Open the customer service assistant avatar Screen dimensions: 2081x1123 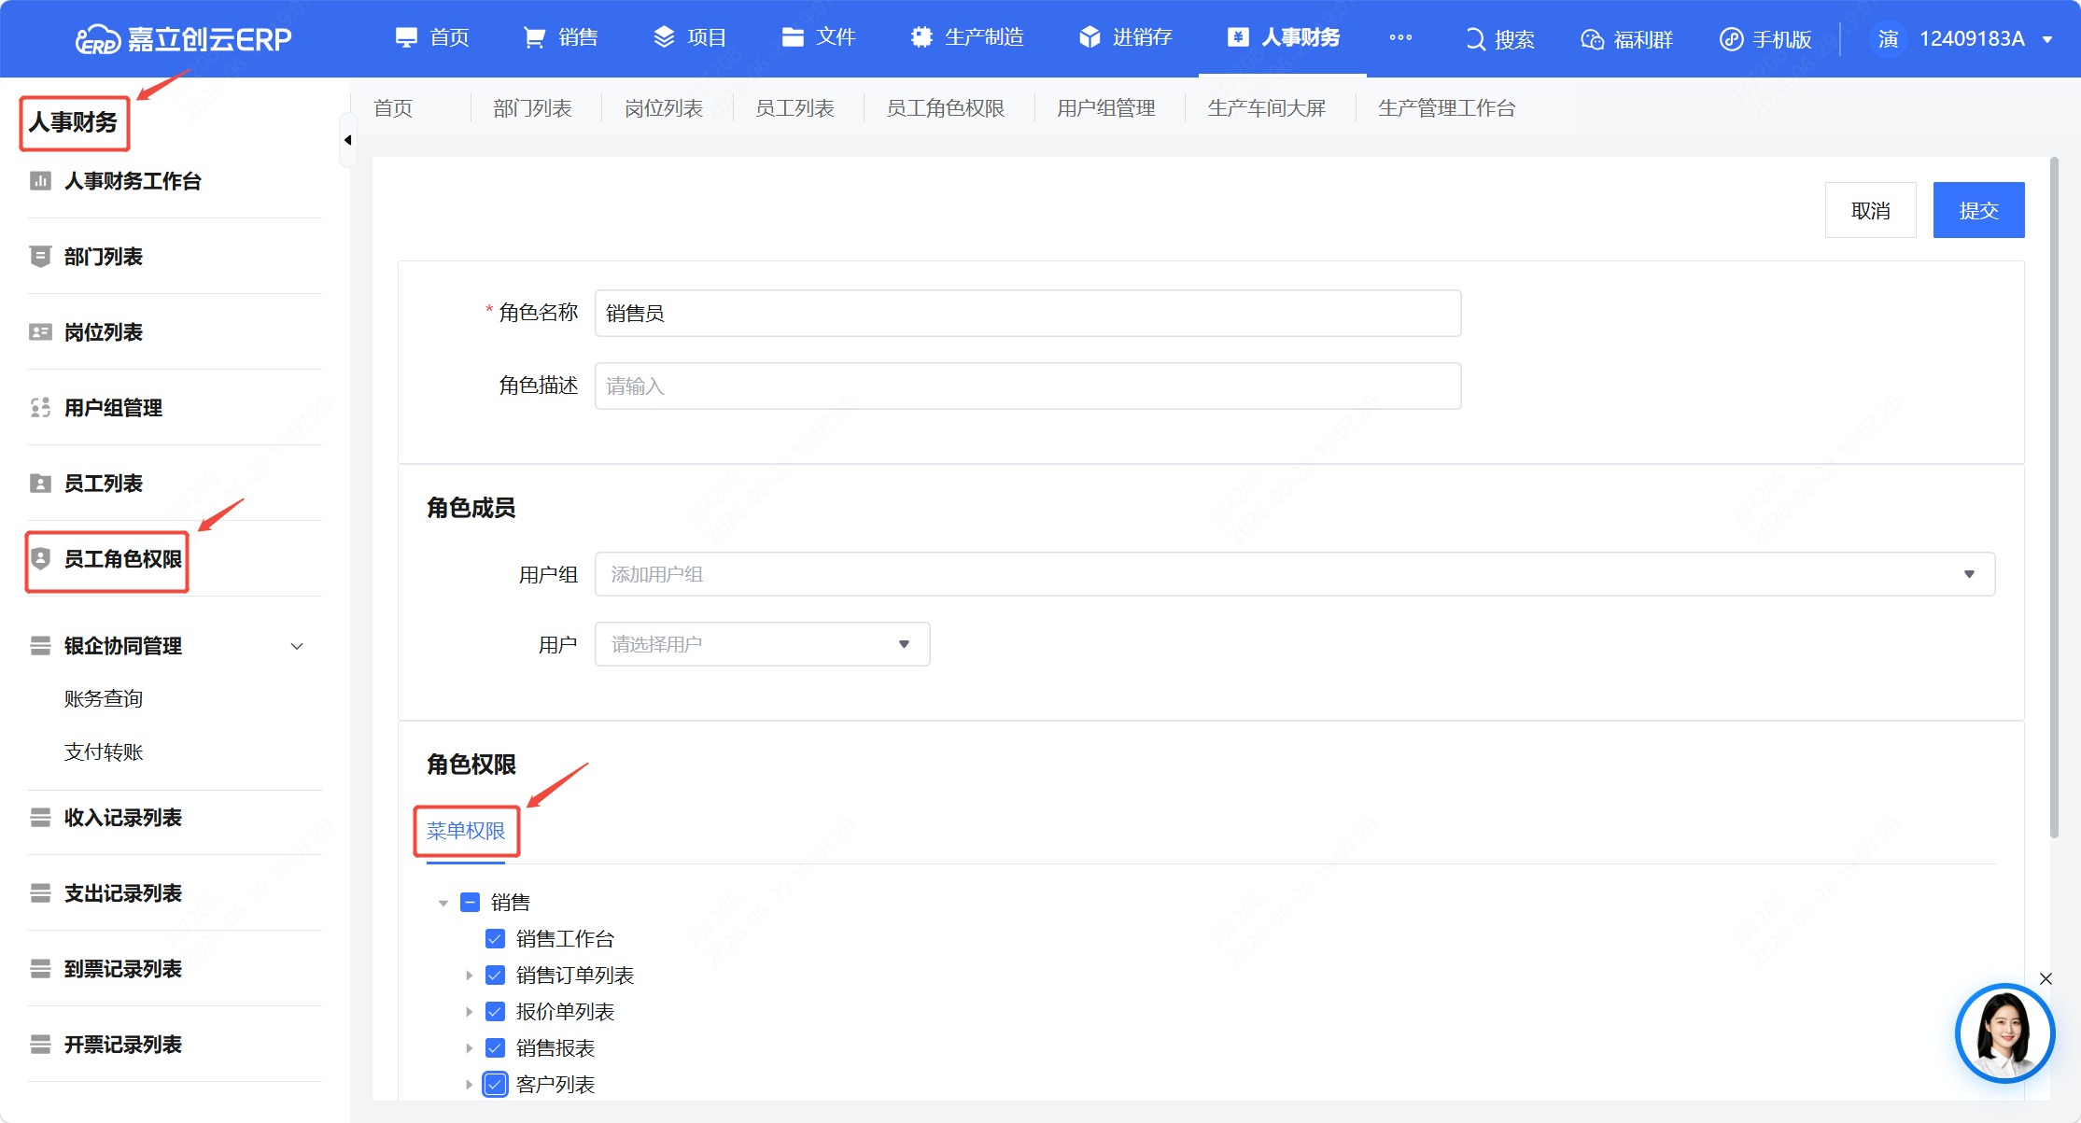click(x=2004, y=1033)
